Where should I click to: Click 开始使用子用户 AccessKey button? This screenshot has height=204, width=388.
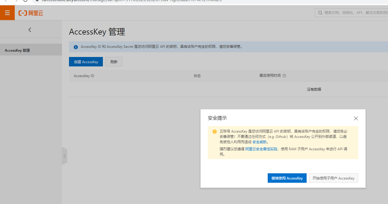[x=333, y=178]
